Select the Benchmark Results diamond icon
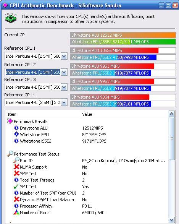The height and width of the screenshot is (224, 179). 10,122
